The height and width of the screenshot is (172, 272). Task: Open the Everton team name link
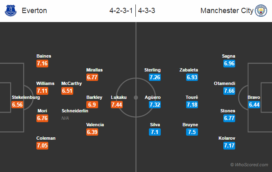point(35,11)
